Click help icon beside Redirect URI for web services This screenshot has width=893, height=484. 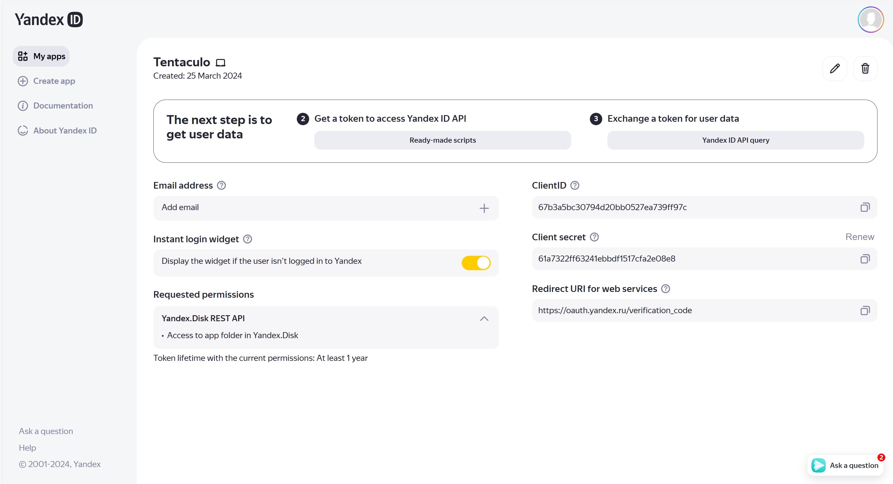click(x=666, y=289)
